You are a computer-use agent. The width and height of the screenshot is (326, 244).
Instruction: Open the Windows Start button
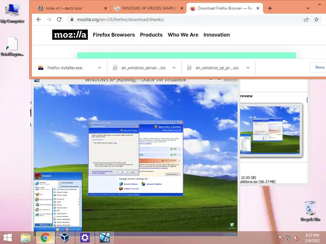click(x=8, y=238)
